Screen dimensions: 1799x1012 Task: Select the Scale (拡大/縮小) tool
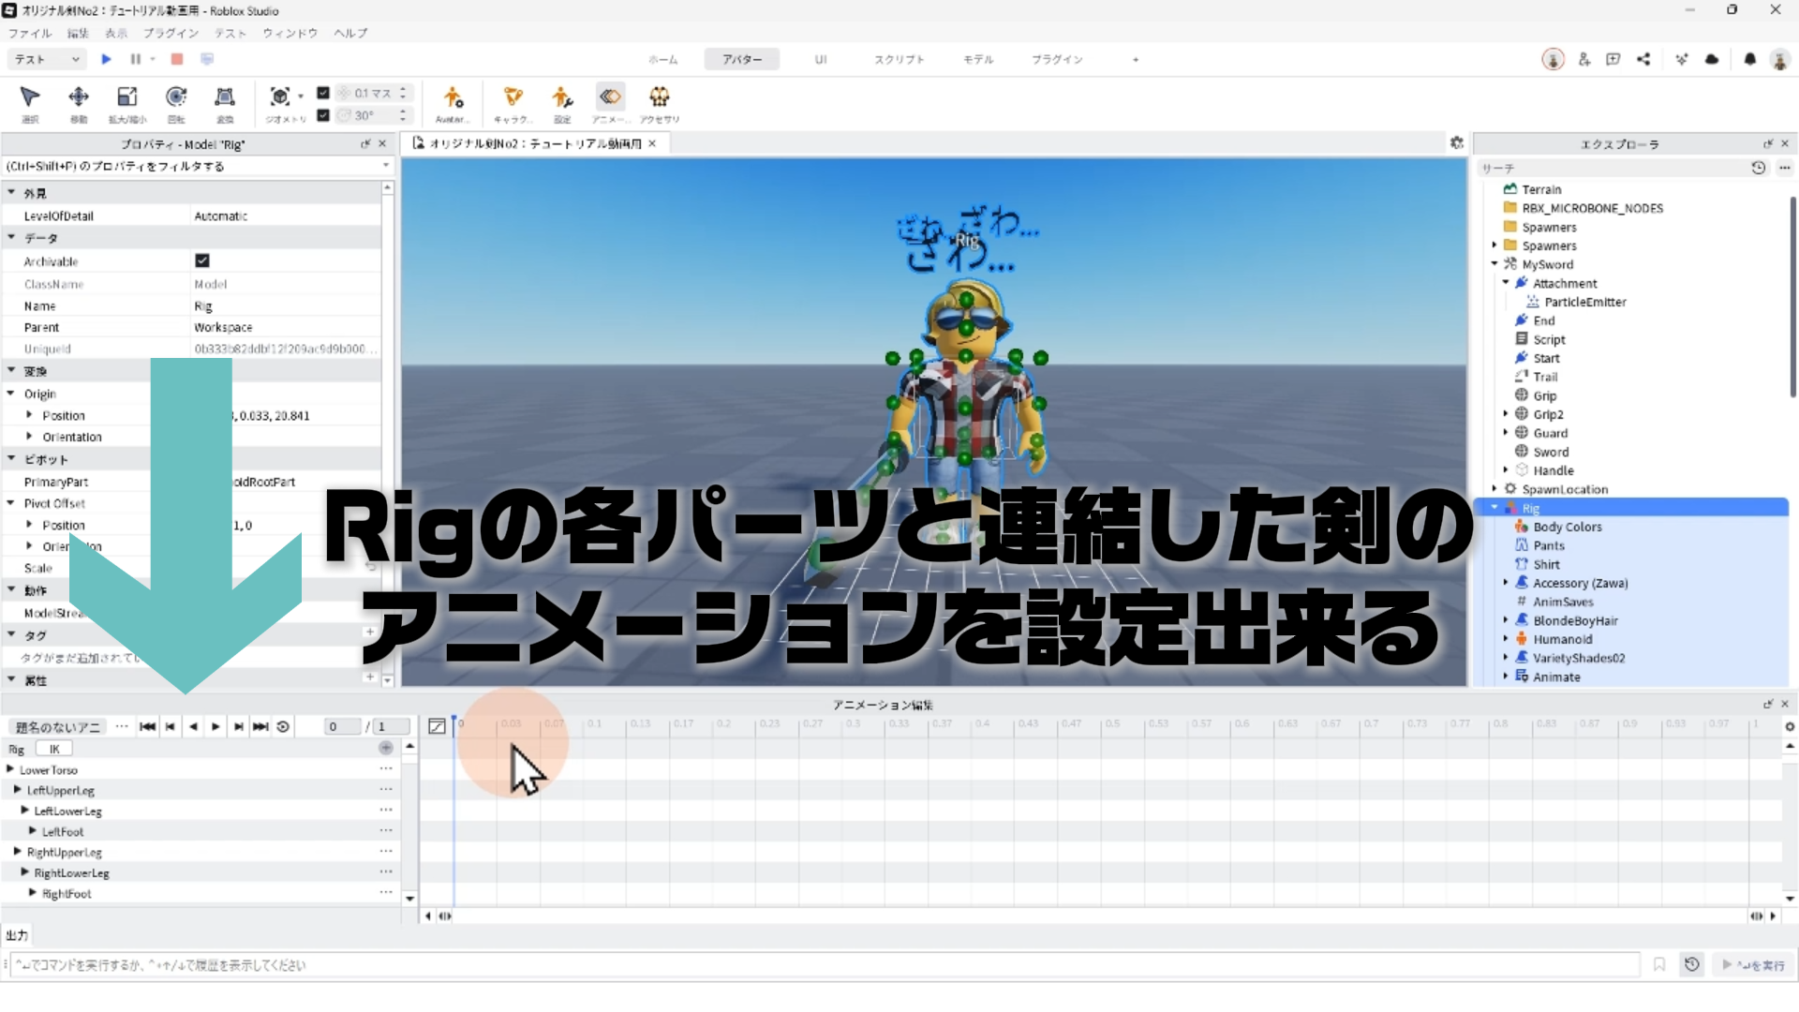click(x=126, y=97)
